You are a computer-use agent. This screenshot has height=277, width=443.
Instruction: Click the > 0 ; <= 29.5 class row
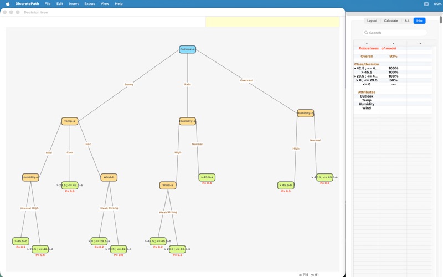(367, 80)
